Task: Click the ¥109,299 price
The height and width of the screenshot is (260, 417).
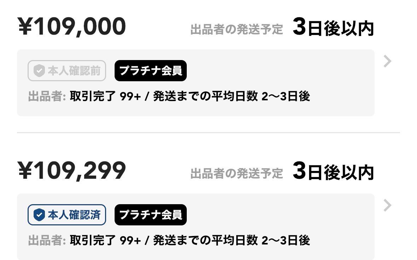Action: (72, 171)
